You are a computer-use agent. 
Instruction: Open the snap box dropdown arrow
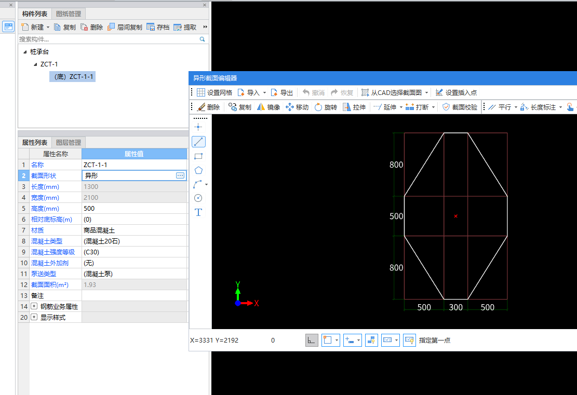pyautogui.click(x=337, y=340)
